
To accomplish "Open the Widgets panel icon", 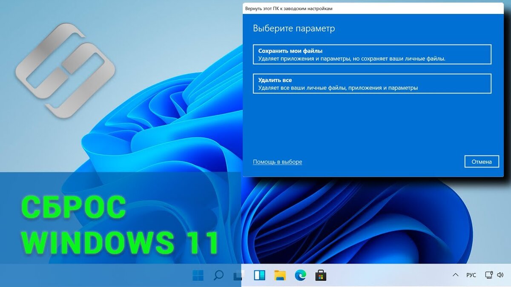I will tap(259, 276).
